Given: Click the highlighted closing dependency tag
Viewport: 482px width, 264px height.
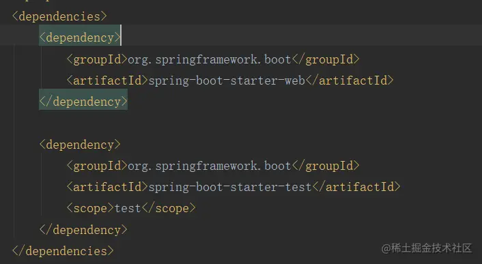Looking at the screenshot, I should coord(83,102).
